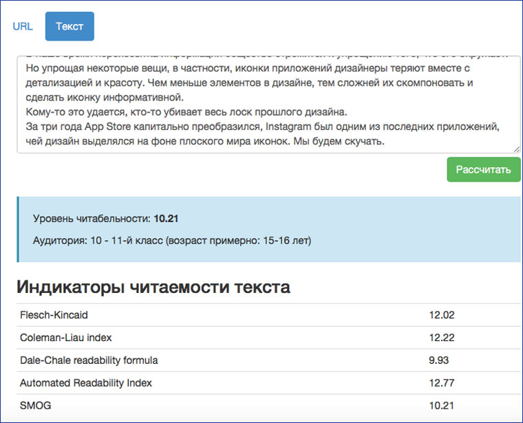
Task: Click the Уровень читабельности 10.21 line
Action: pyautogui.click(x=105, y=219)
